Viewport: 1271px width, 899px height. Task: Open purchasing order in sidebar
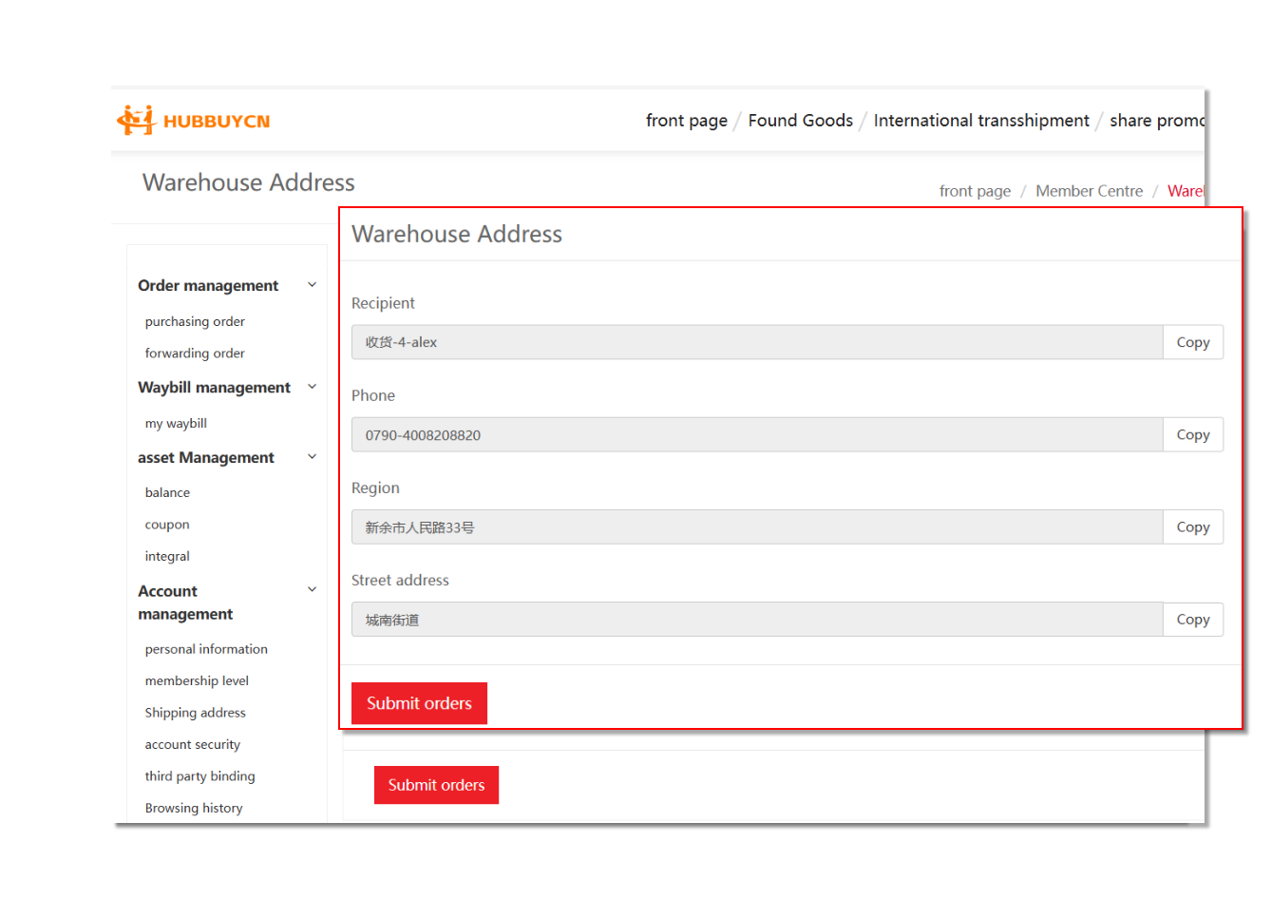[195, 322]
